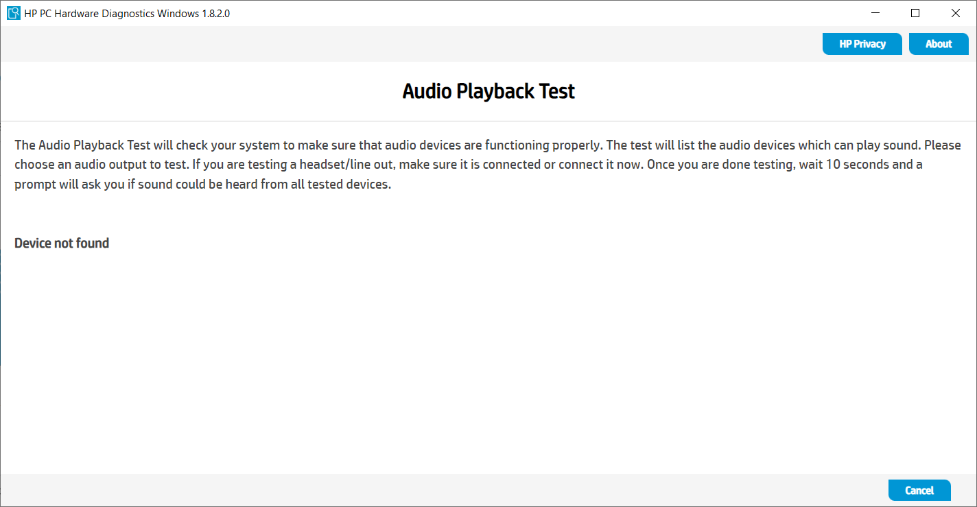Click the About button in top bar
Screen dimensions: 977x507
[x=938, y=43]
